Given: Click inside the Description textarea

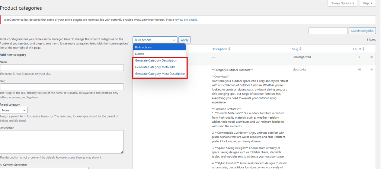Looking at the screenshot, I should (x=62, y=142).
